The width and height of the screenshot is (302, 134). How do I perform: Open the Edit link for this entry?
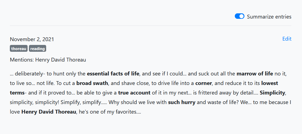287,39
